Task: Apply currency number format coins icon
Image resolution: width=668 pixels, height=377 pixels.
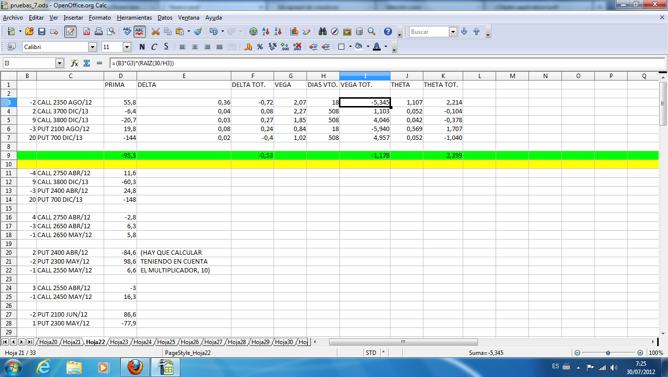Action: (248, 47)
